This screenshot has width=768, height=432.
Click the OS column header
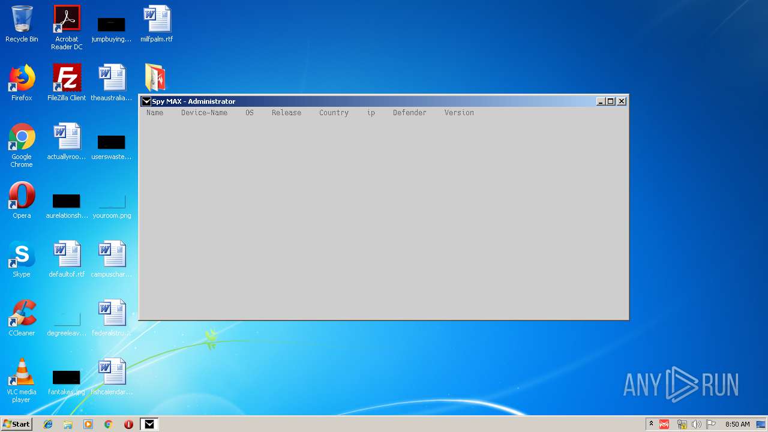250,113
